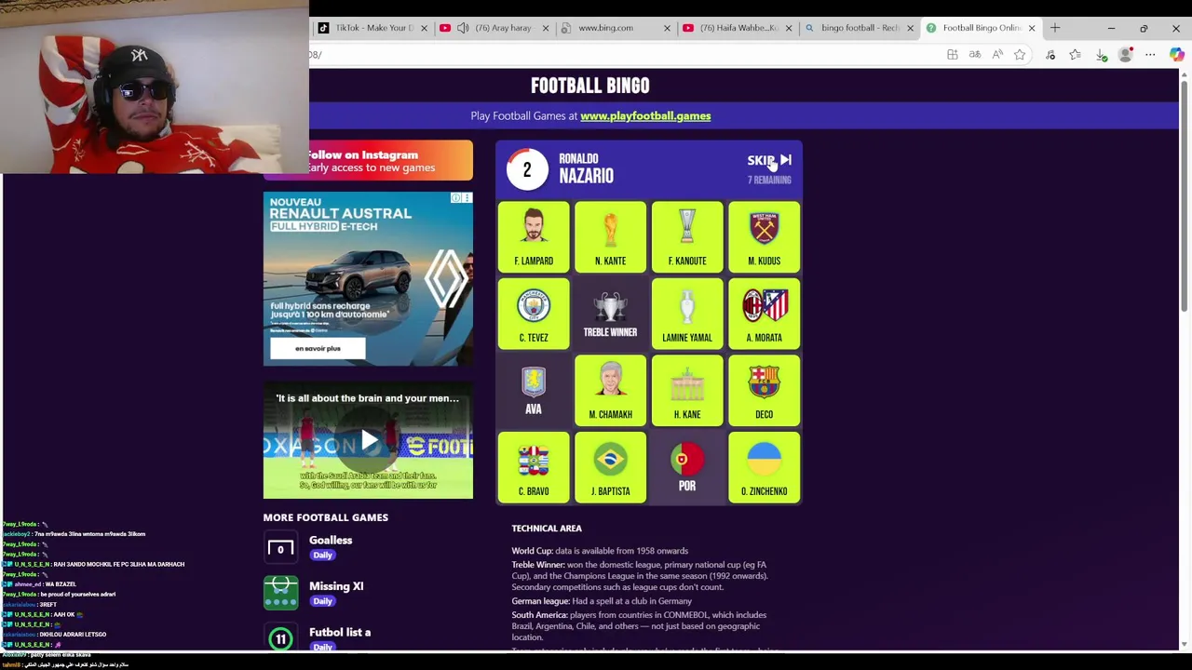Select the Football Bingo Online tab

[x=982, y=28]
